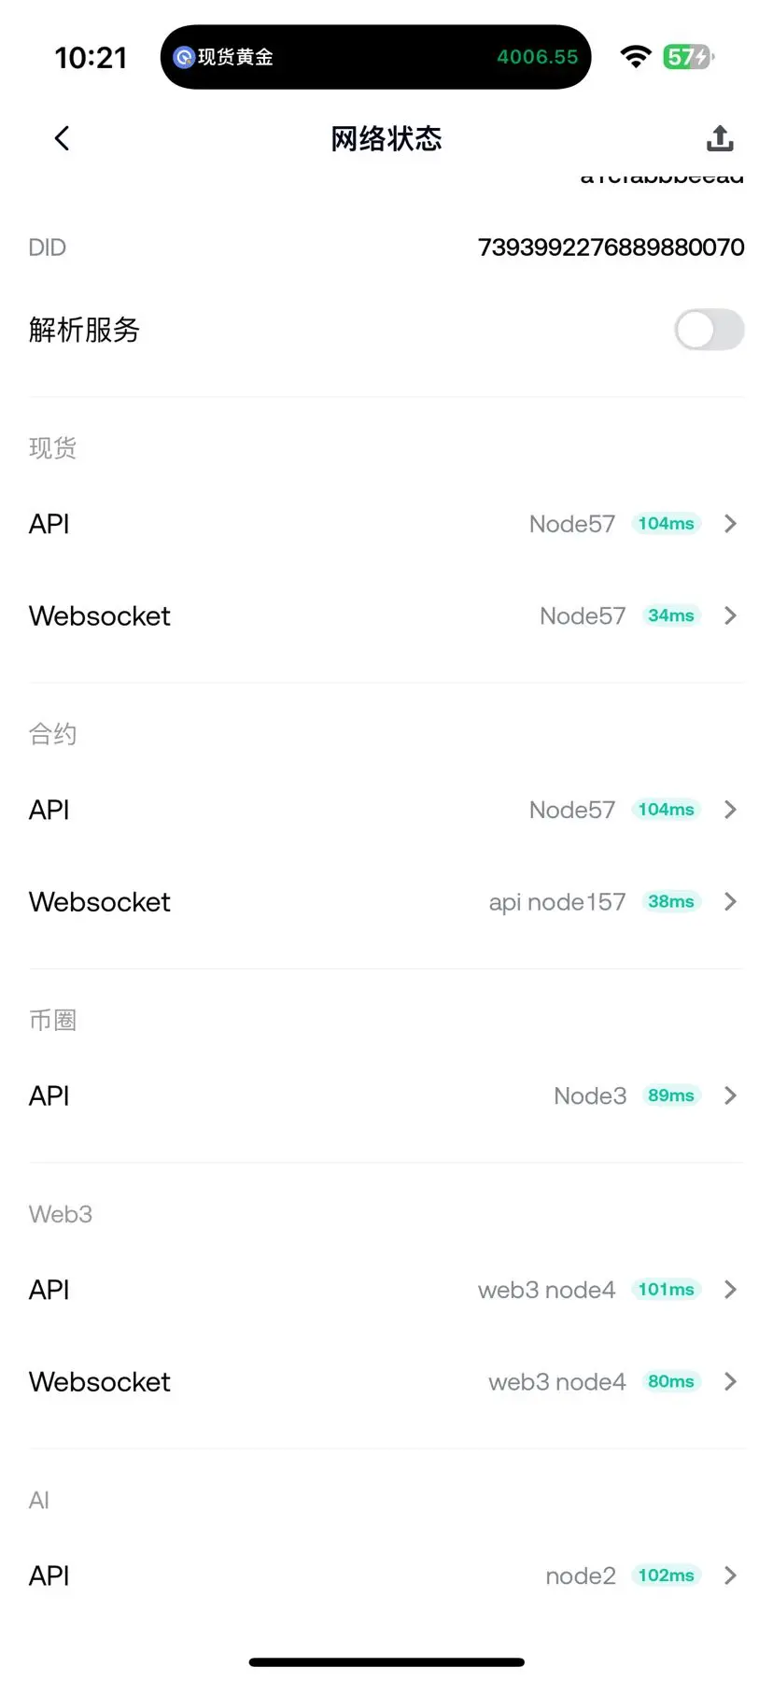Viewport: 773px width, 1681px height.
Task: Expand the 现货 Websocket row chevron
Action: 731,615
